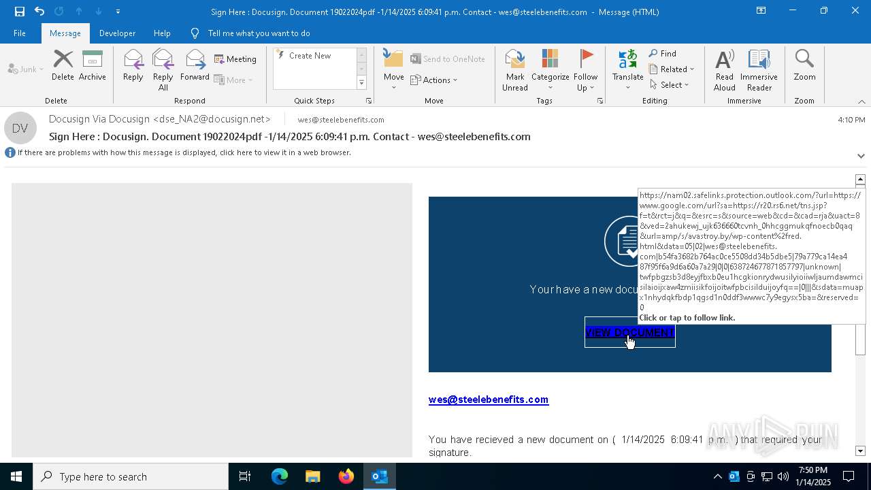
Task: Reply with a Meeting
Action: (x=235, y=59)
